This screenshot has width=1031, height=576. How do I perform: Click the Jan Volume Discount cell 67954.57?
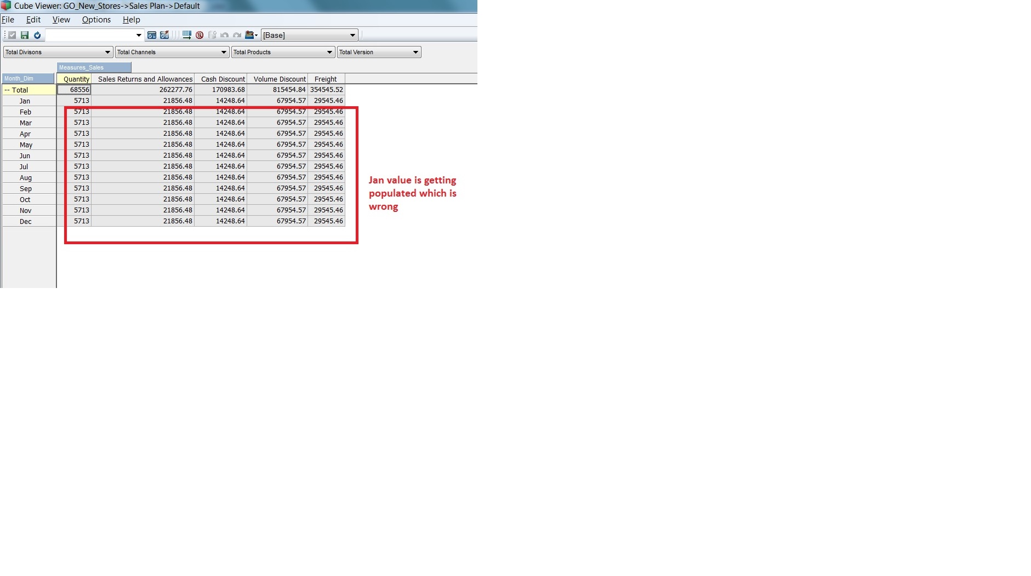click(x=277, y=101)
